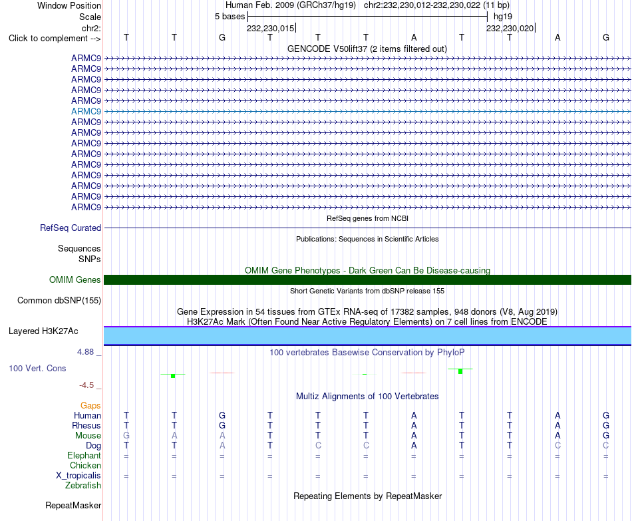Open the GTEx Gene Expression in 54 tissues title
632x521 pixels.
pos(367,311)
